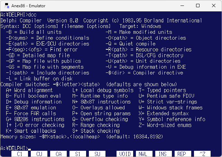Click the ^Z function key label
The width and height of the screenshot is (222, 157).
pos(202,154)
